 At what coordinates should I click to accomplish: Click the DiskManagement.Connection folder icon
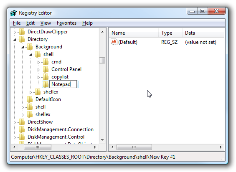point(22,129)
